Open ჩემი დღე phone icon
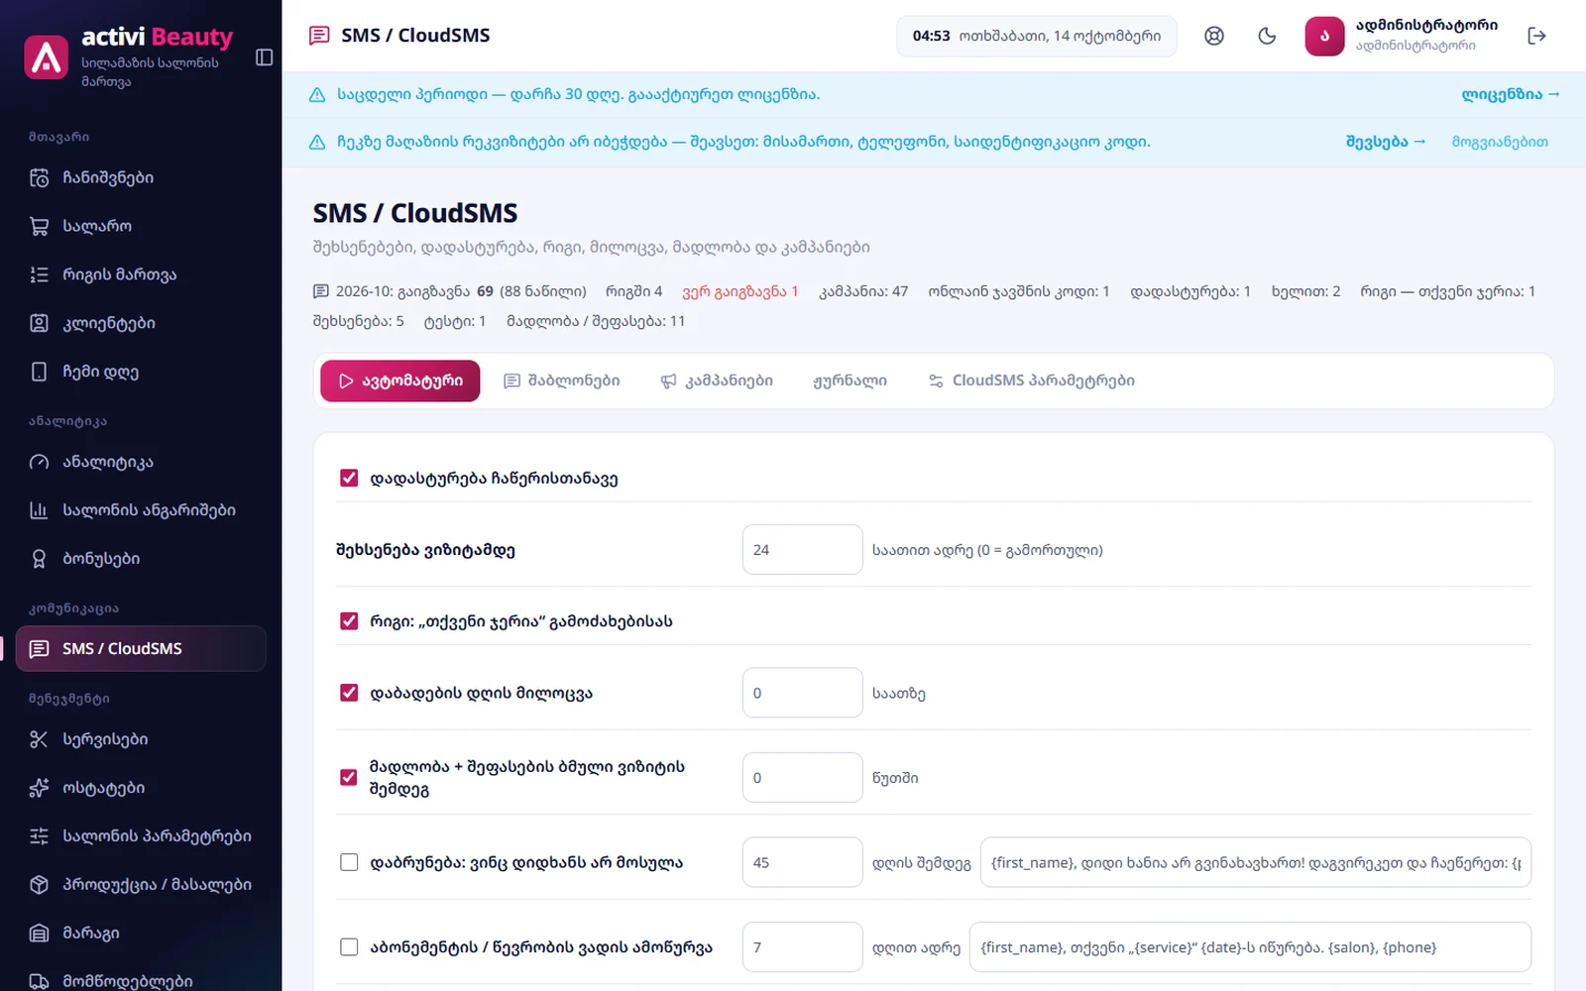1586x991 pixels. point(39,372)
